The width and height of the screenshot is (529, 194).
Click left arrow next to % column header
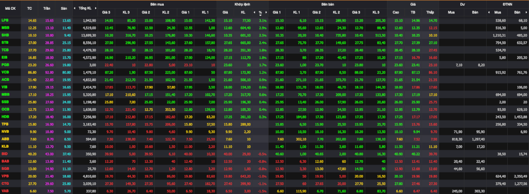(254, 12)
